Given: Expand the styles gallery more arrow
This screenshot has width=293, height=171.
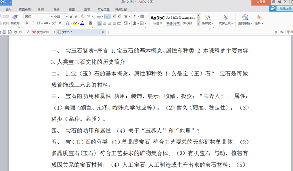Looking at the screenshot, I should (x=198, y=24).
